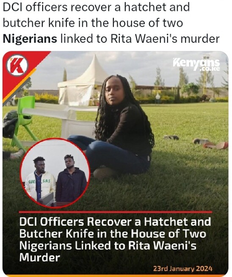232x277 pixels.
Task: Click the man in the white jacket
Action: [41, 180]
